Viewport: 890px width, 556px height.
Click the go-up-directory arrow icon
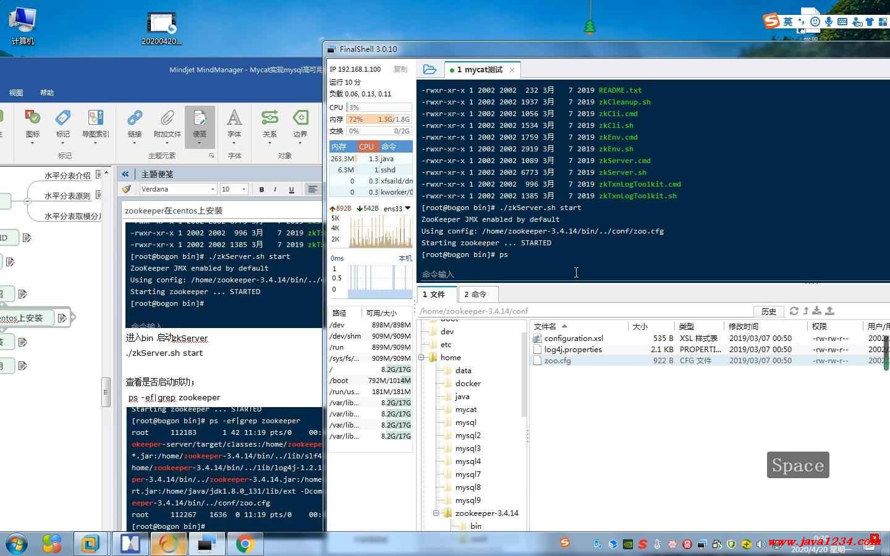tap(806, 311)
